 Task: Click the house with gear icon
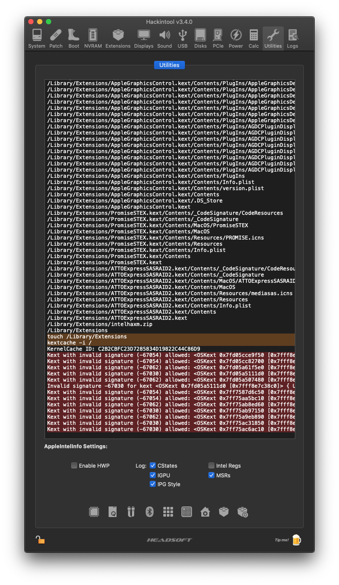pyautogui.click(x=205, y=512)
